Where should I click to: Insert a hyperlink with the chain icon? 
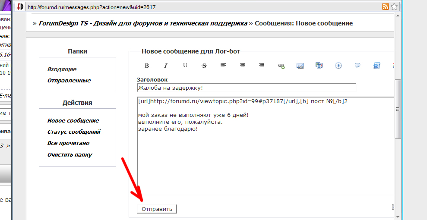point(281,66)
